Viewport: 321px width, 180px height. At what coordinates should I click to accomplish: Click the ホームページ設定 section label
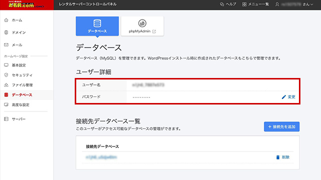pyautogui.click(x=16, y=56)
